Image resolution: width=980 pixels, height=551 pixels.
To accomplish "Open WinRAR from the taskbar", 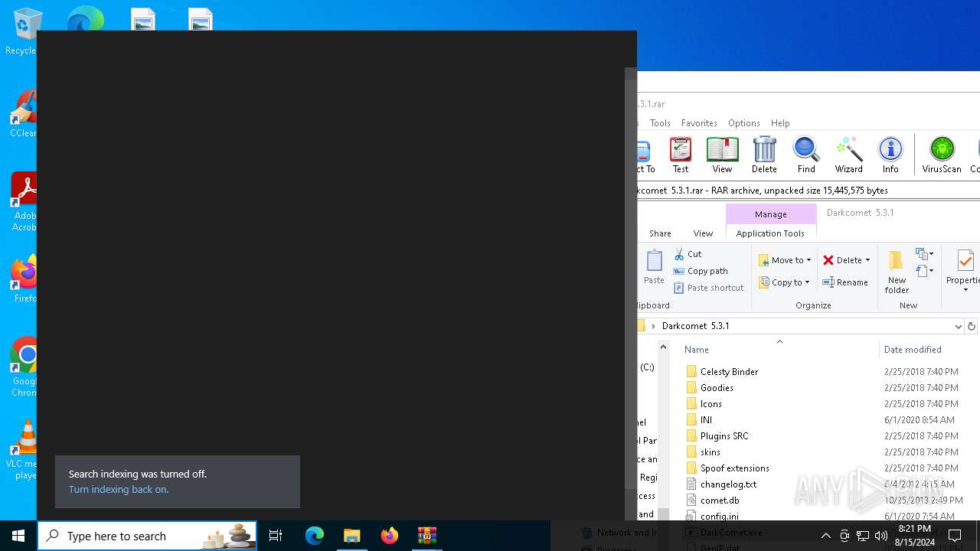I will (x=427, y=536).
